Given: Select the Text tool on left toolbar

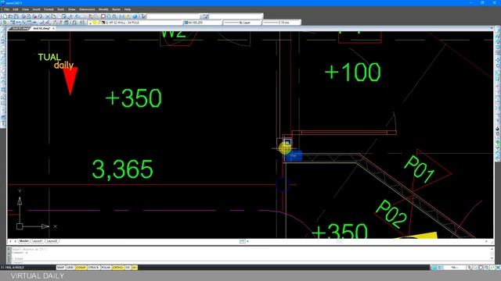Looking at the screenshot, I should tap(3, 123).
